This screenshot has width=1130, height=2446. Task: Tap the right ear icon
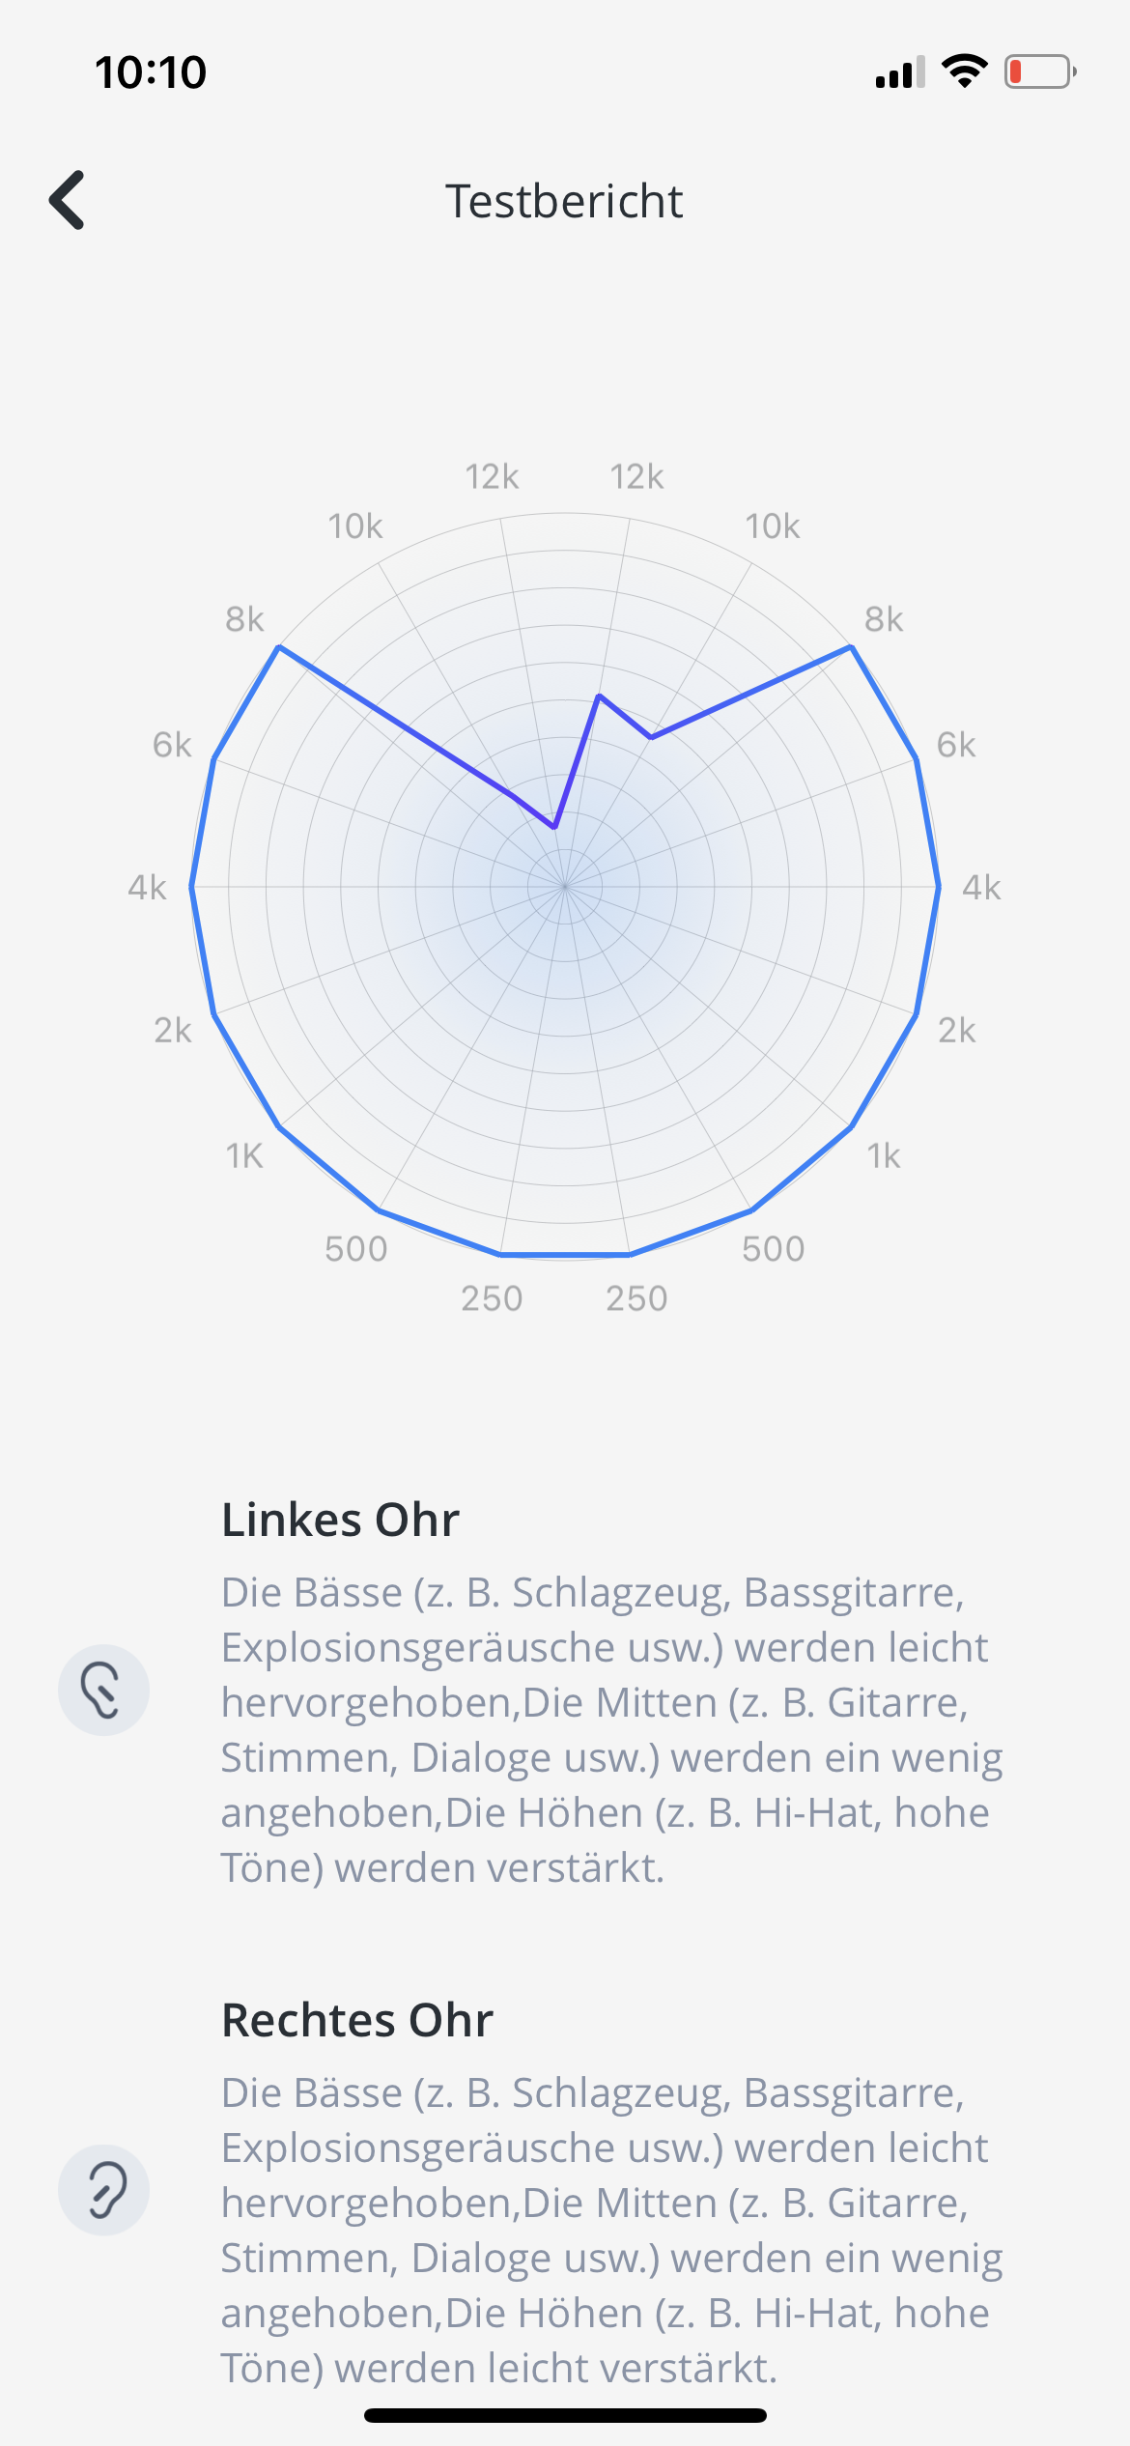click(x=103, y=2190)
